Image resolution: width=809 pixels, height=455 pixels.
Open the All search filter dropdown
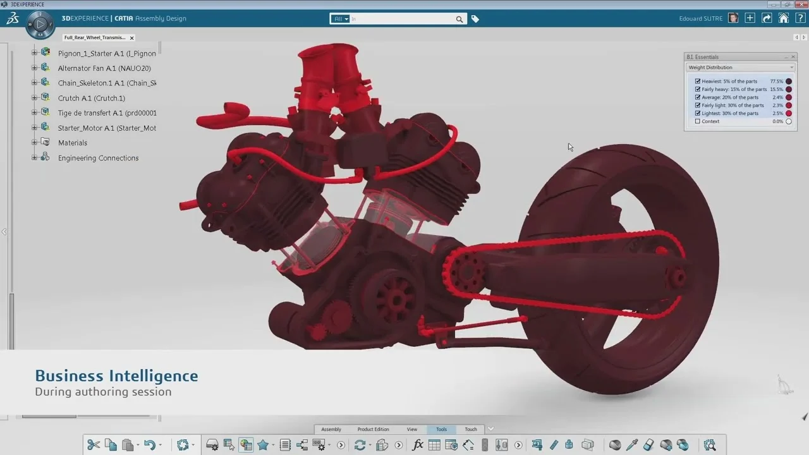(340, 19)
